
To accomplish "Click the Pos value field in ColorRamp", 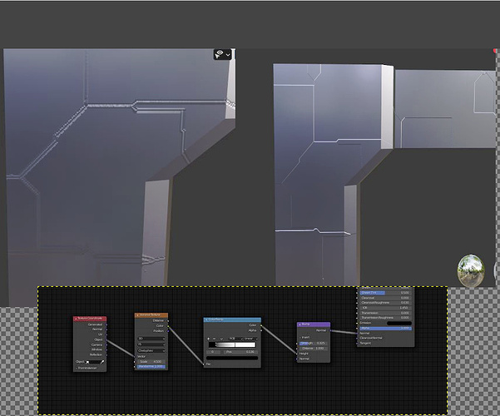I will coord(240,352).
